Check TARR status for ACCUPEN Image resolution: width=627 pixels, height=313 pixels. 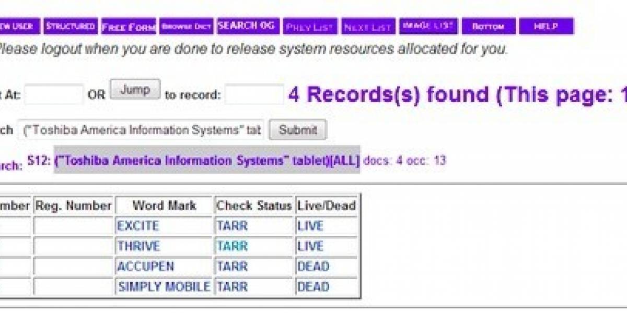pos(233,267)
